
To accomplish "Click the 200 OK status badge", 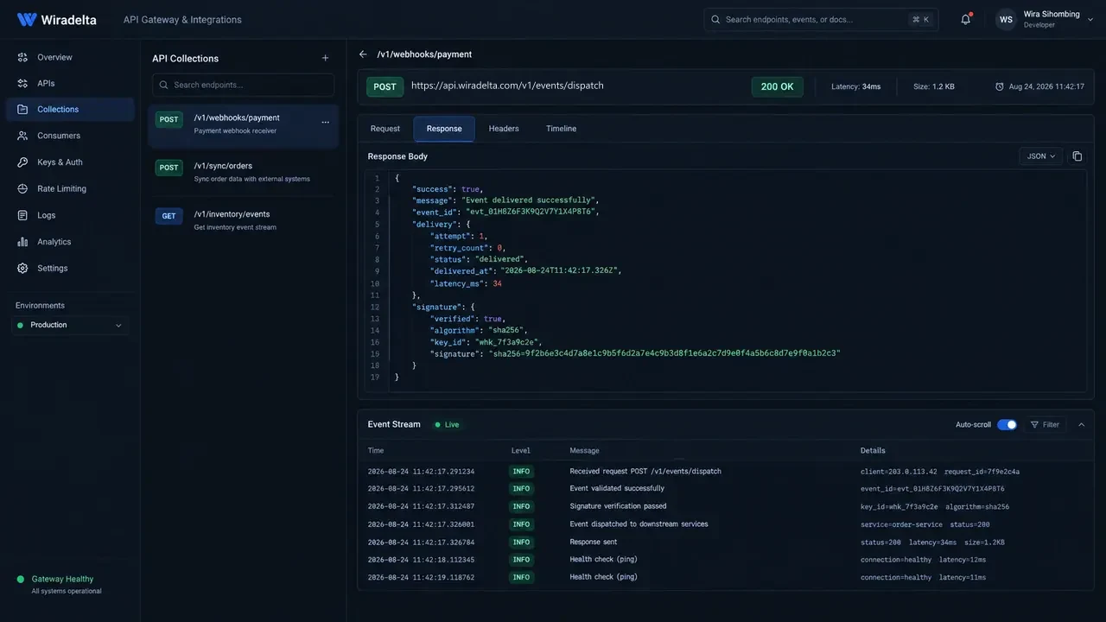I will pyautogui.click(x=777, y=86).
